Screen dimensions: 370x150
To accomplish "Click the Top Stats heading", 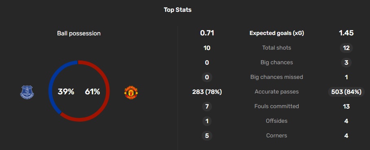I will coord(178,10).
